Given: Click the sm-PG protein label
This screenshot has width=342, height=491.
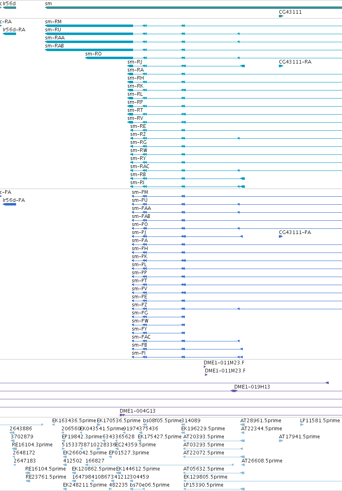Looking at the screenshot, I should pyautogui.click(x=140, y=313).
